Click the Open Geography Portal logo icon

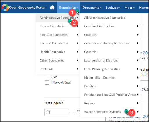[x=5, y=8]
